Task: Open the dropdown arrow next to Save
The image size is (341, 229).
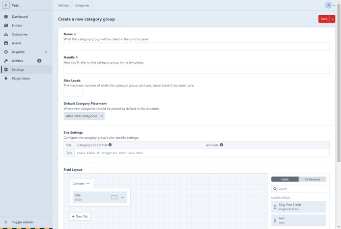Action: tap(333, 19)
